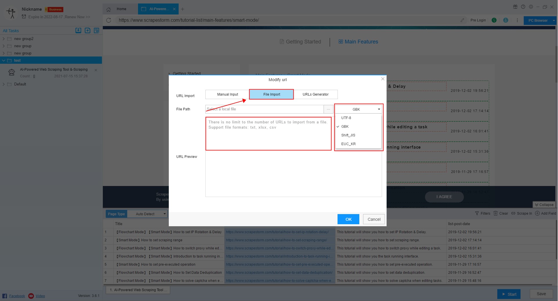Click the Save button
The height and width of the screenshot is (301, 558).
pyautogui.click(x=541, y=294)
